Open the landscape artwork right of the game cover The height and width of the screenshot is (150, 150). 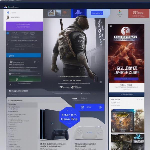click(x=139, y=121)
